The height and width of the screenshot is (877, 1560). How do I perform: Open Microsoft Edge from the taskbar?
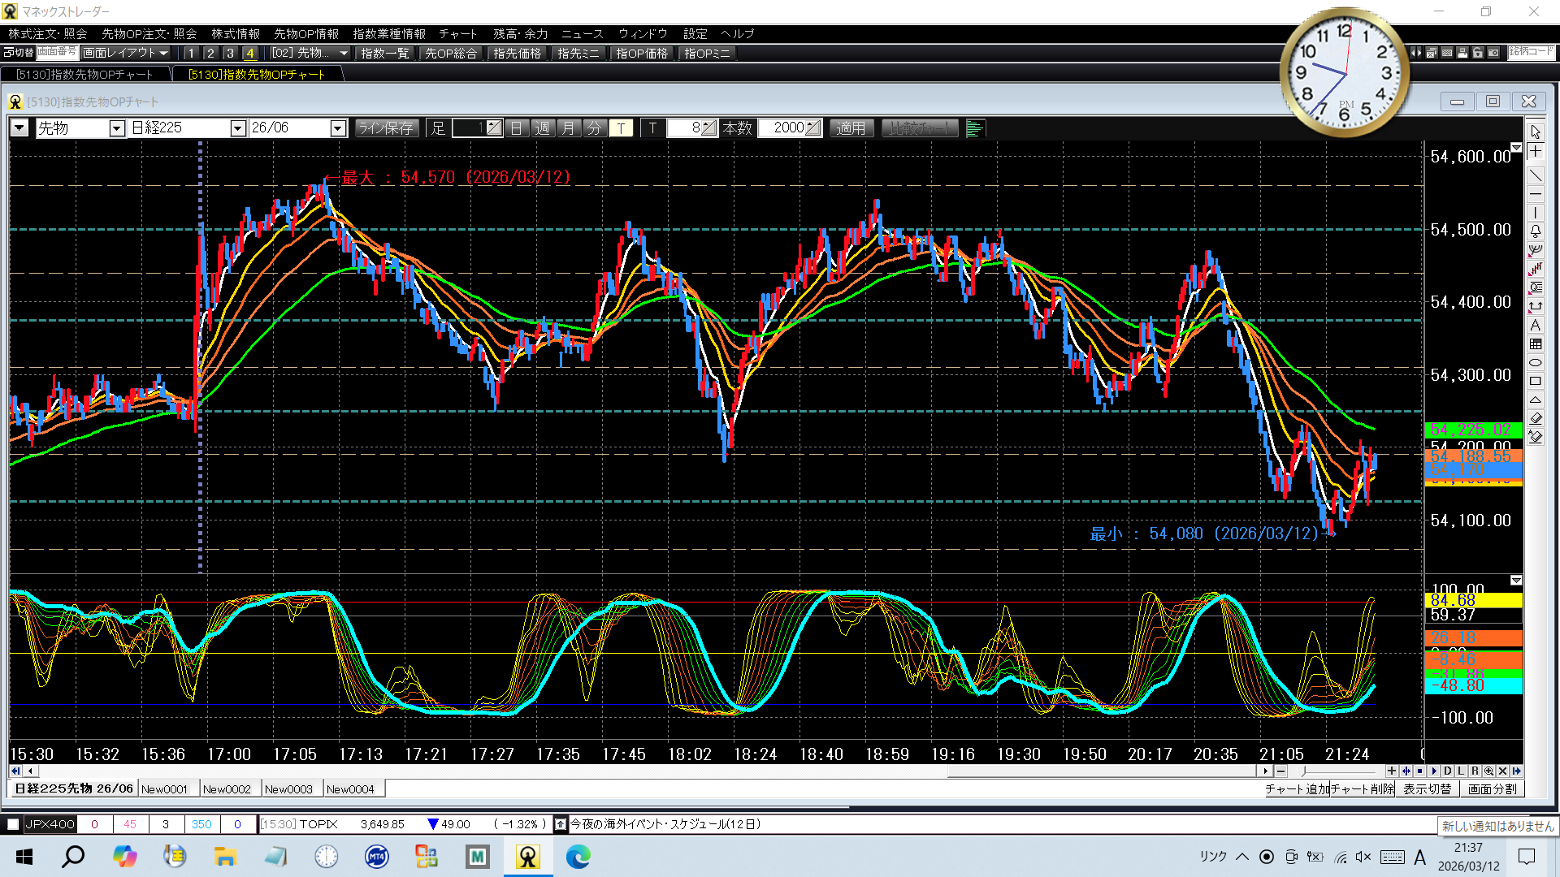pos(578,856)
